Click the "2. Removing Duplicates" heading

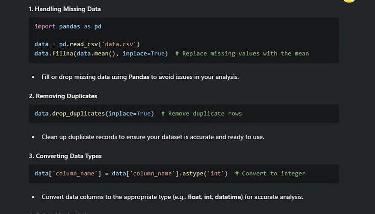(x=63, y=96)
